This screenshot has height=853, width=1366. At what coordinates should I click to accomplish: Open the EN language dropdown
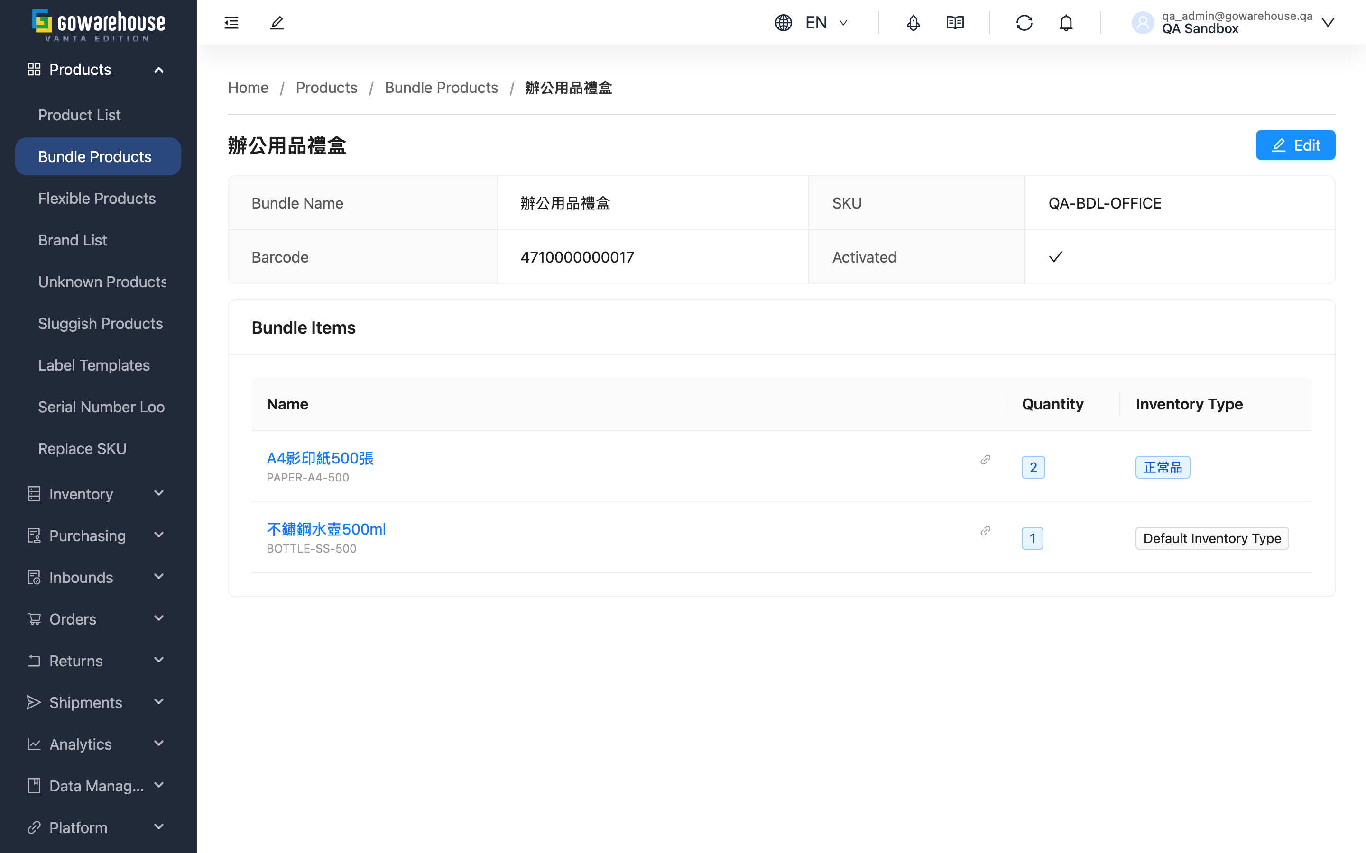coord(826,23)
